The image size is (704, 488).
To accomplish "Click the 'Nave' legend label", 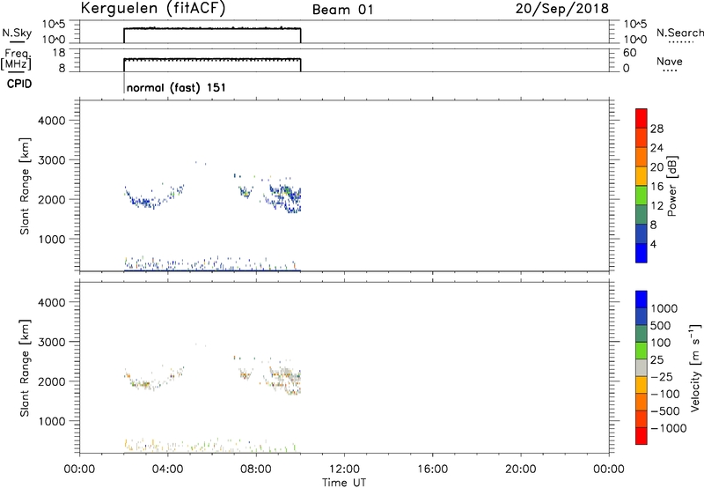I will click(670, 61).
